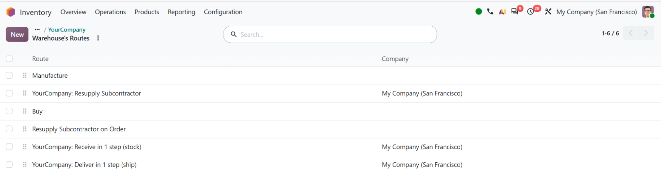
Task: Open the Inventory app home icon
Action: (11, 12)
